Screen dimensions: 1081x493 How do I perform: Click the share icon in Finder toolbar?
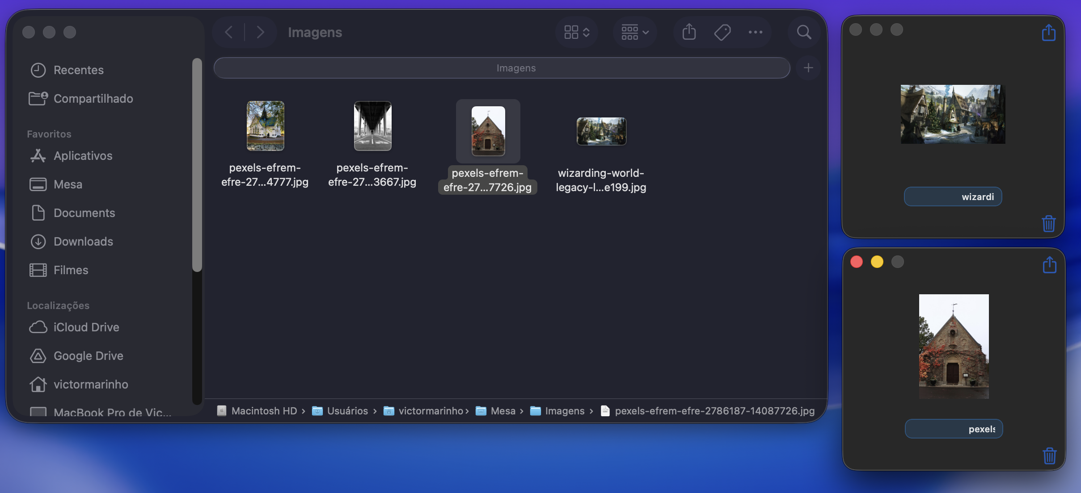689,32
